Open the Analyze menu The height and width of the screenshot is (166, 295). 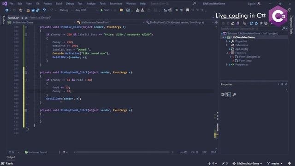(x=91, y=4)
